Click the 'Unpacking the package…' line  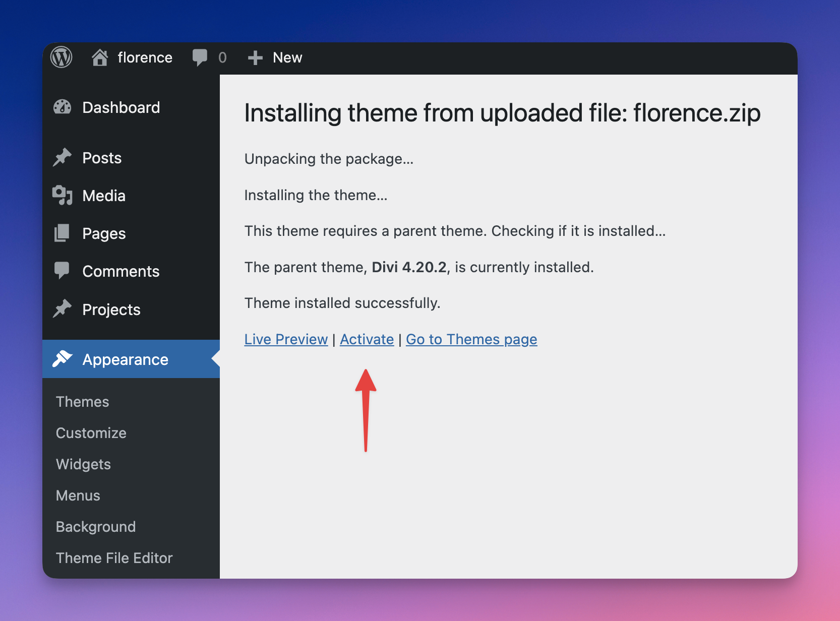click(329, 159)
